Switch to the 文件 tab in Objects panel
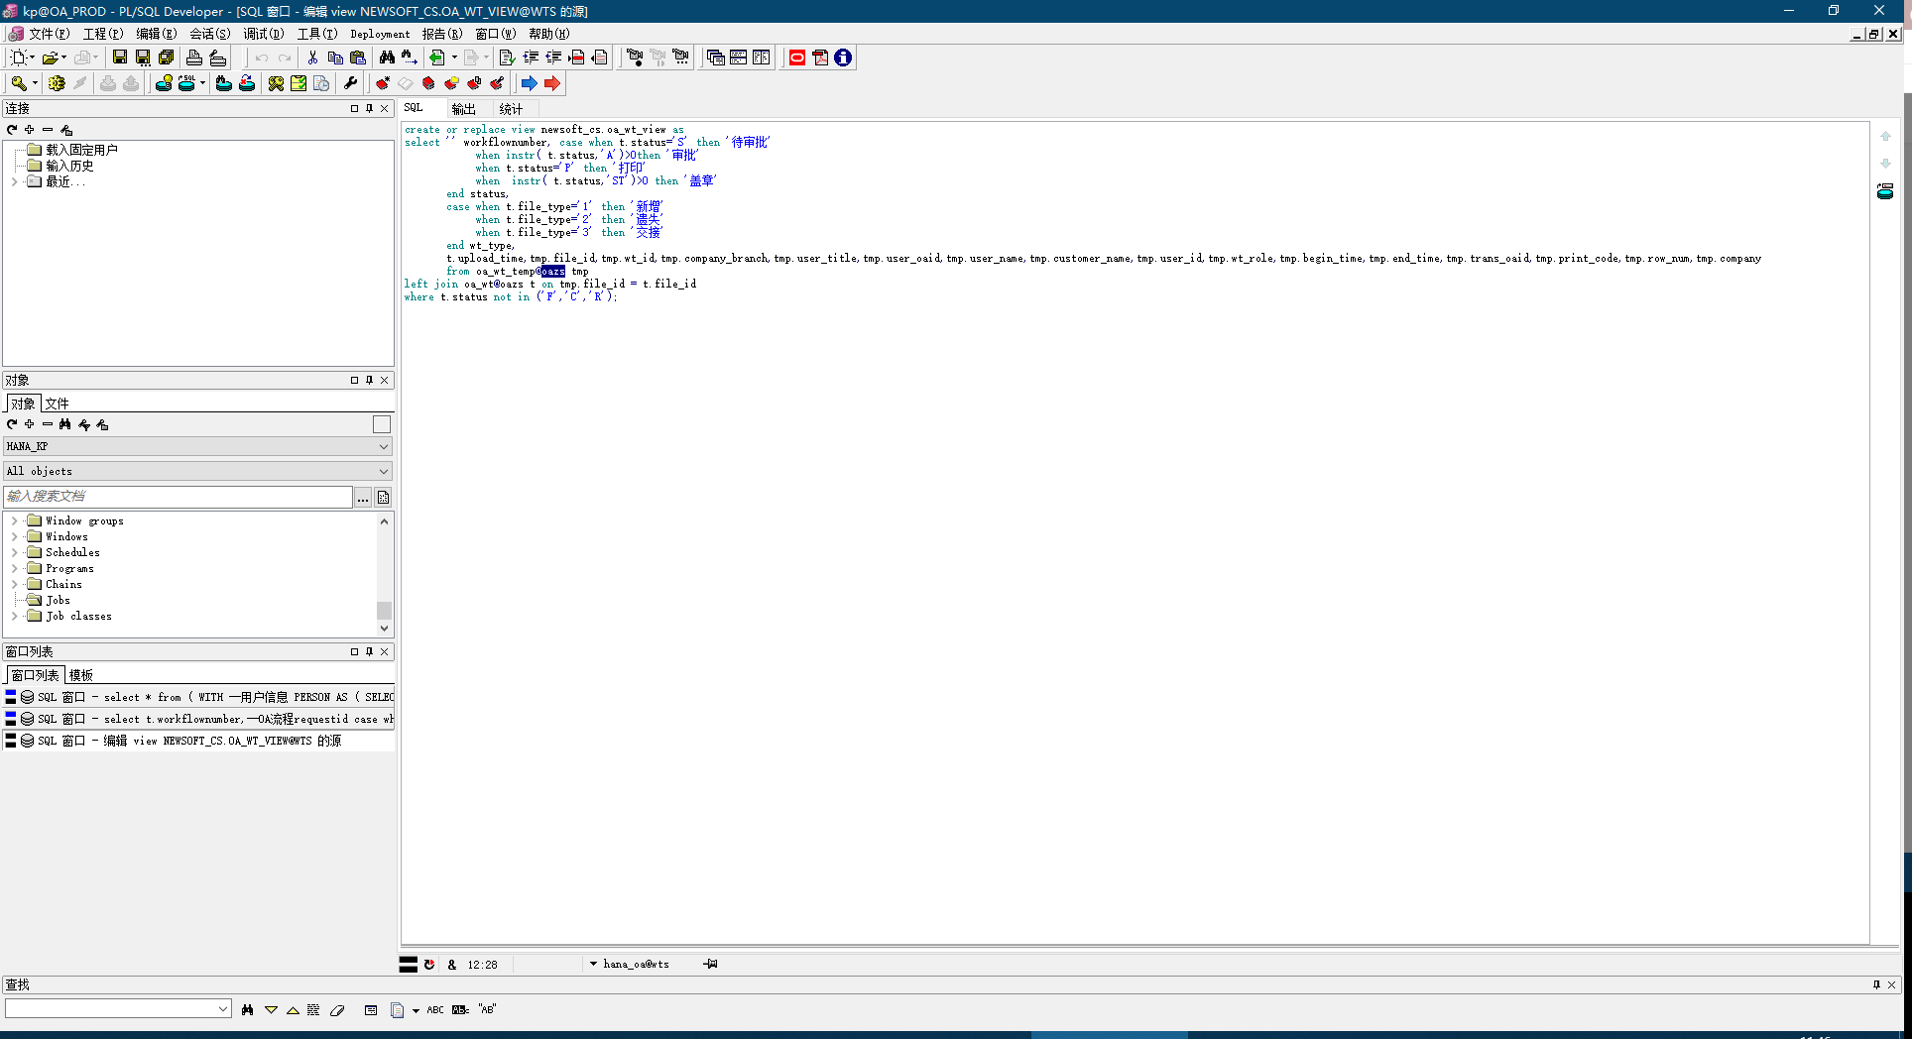The image size is (1912, 1039). tap(58, 404)
